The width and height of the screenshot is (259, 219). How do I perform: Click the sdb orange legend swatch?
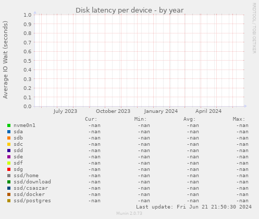(x=9, y=138)
